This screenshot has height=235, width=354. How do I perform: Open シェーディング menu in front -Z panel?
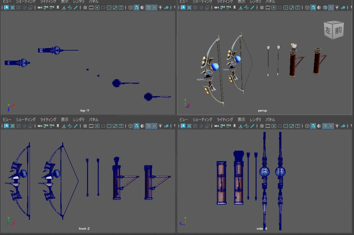[26, 120]
